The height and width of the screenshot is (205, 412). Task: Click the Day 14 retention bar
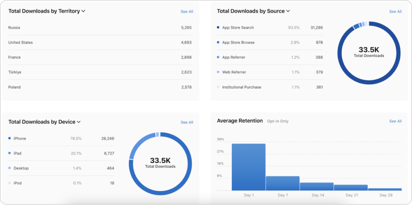pos(317,187)
